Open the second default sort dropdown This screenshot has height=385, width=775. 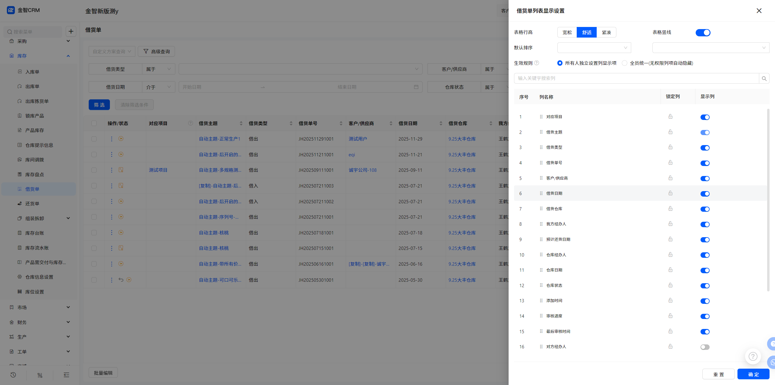(711, 48)
